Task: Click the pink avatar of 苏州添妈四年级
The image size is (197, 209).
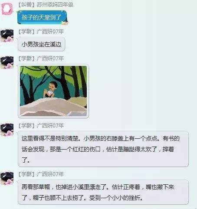Action: point(7,9)
